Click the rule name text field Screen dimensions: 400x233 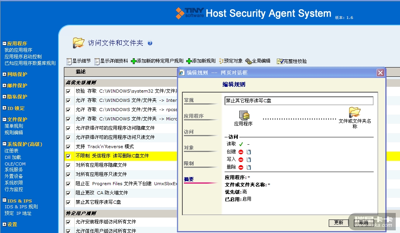coord(299,101)
